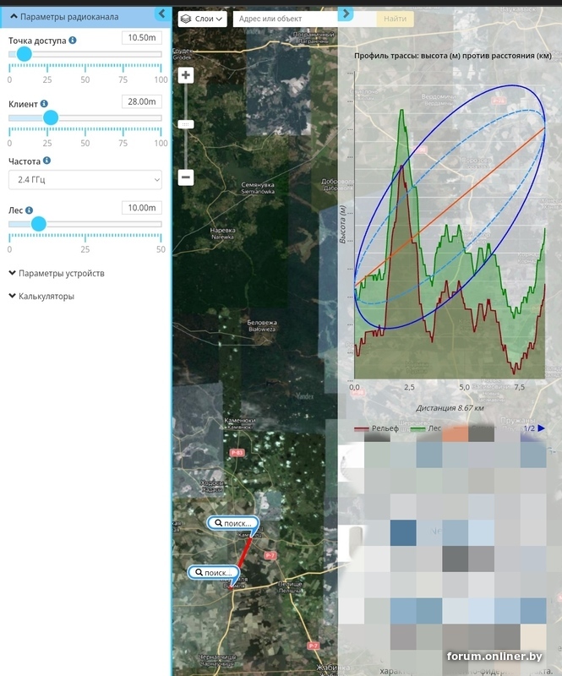Open the Слои layers dropdown
This screenshot has height=676, width=562.
coord(202,19)
